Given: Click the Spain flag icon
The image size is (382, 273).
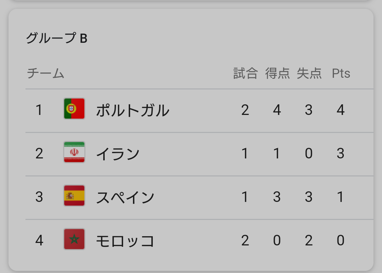Looking at the screenshot, I should coord(74,196).
